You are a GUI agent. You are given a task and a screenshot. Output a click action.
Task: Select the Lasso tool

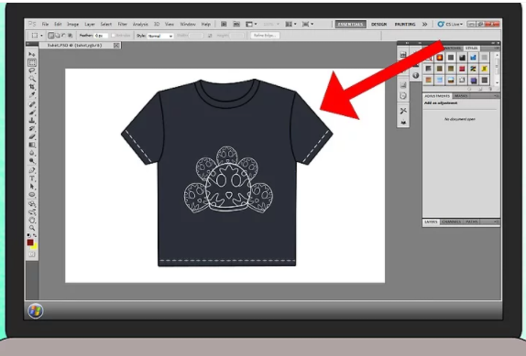[32, 70]
